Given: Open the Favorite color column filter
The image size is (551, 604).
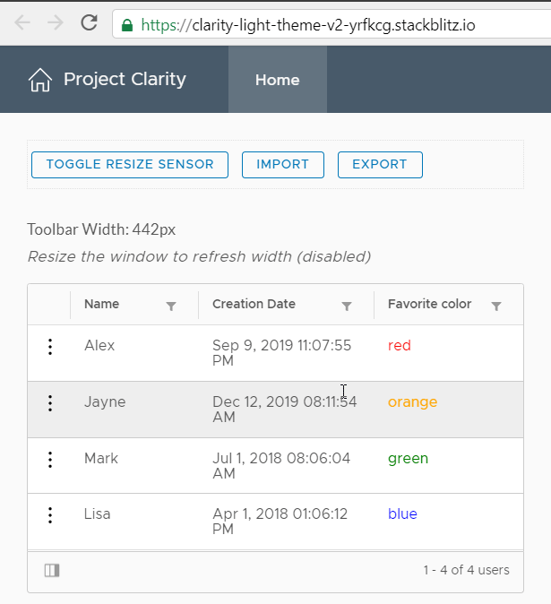Looking at the screenshot, I should pos(496,306).
